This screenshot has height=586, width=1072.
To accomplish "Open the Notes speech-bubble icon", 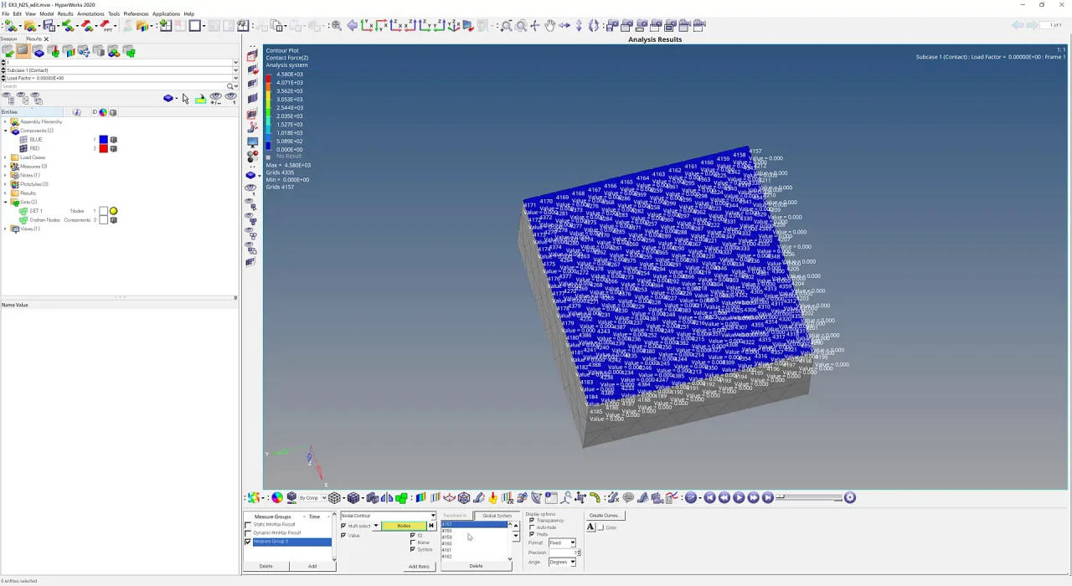I will tap(628, 498).
